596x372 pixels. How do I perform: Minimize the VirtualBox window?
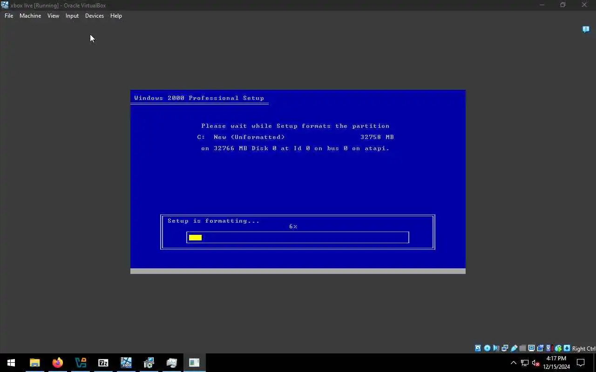542,5
